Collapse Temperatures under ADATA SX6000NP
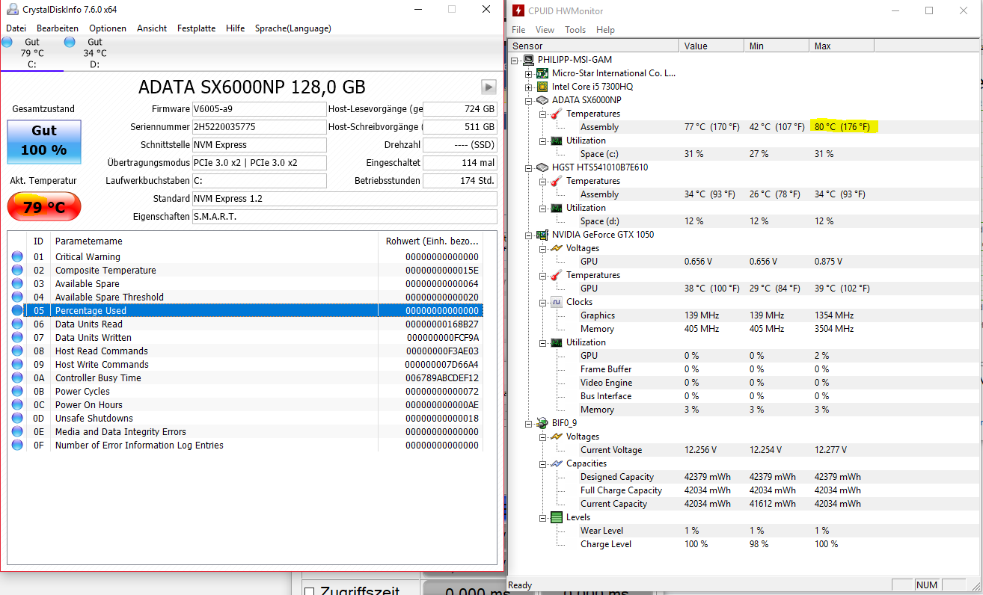 [x=543, y=114]
